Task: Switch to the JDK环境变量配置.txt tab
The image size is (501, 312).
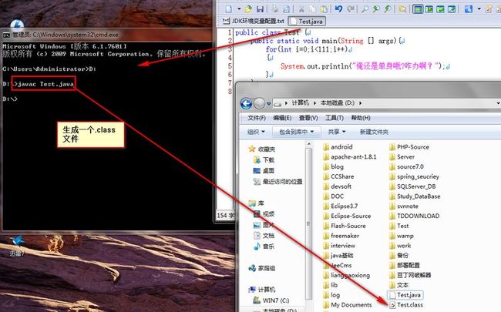Action: [254, 21]
